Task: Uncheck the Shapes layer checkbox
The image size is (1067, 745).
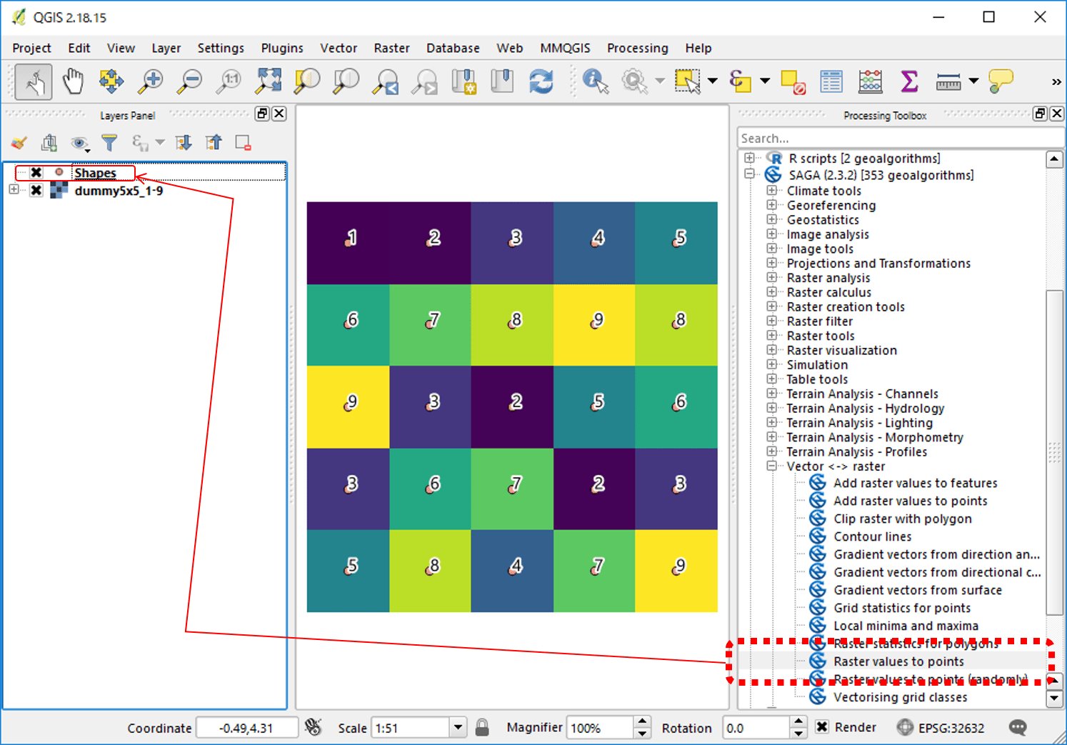Action: [x=36, y=172]
